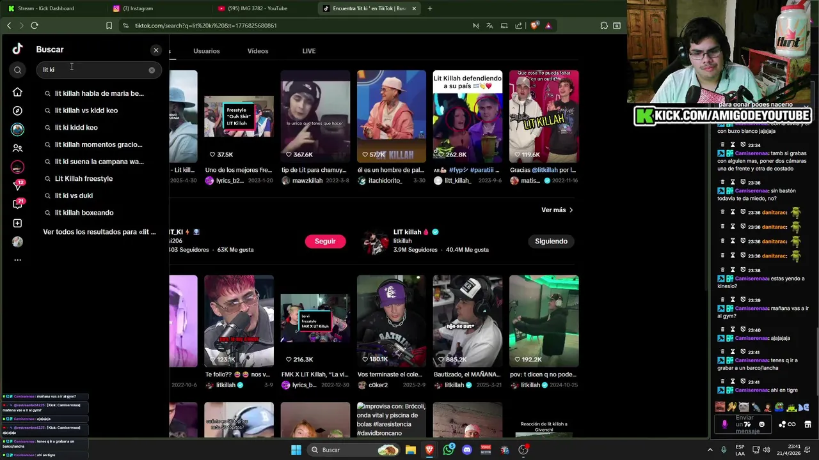Open video thumbnail with 885.2K likes
This screenshot has width=819, height=460.
point(468,321)
